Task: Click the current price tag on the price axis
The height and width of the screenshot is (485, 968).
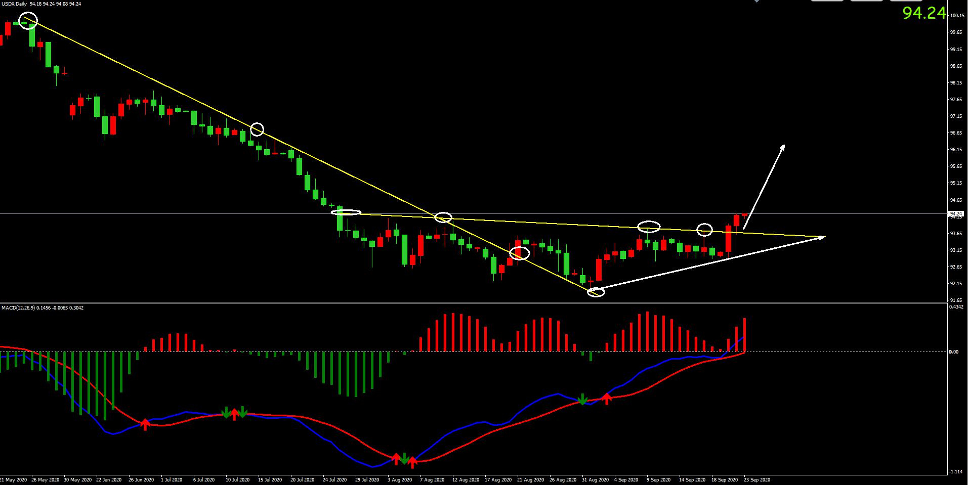Action: 955,214
